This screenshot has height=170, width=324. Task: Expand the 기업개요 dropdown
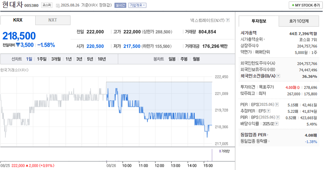[x=137, y=5]
